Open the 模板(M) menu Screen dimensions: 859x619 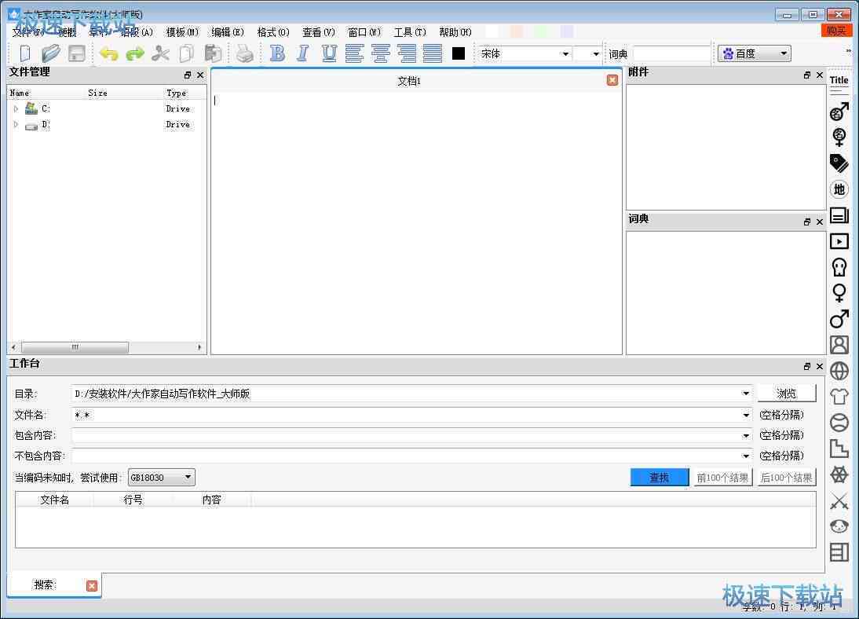coord(182,32)
